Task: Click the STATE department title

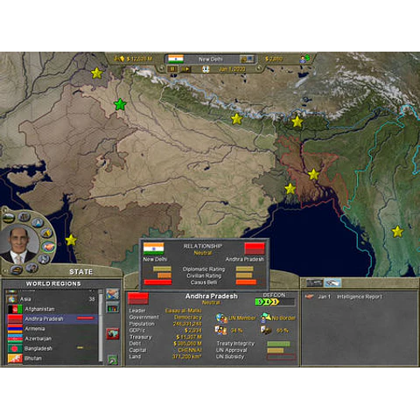Action: pos(81,272)
